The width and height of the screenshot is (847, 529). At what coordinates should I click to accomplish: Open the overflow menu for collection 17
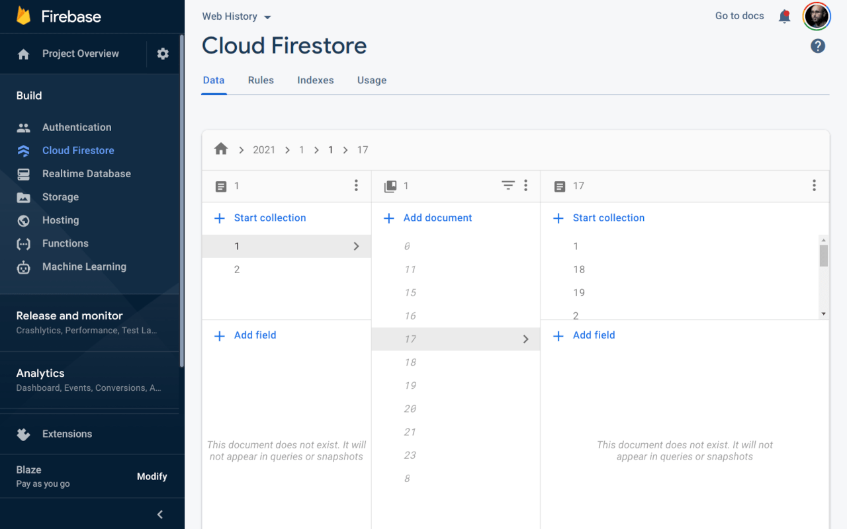click(x=814, y=185)
